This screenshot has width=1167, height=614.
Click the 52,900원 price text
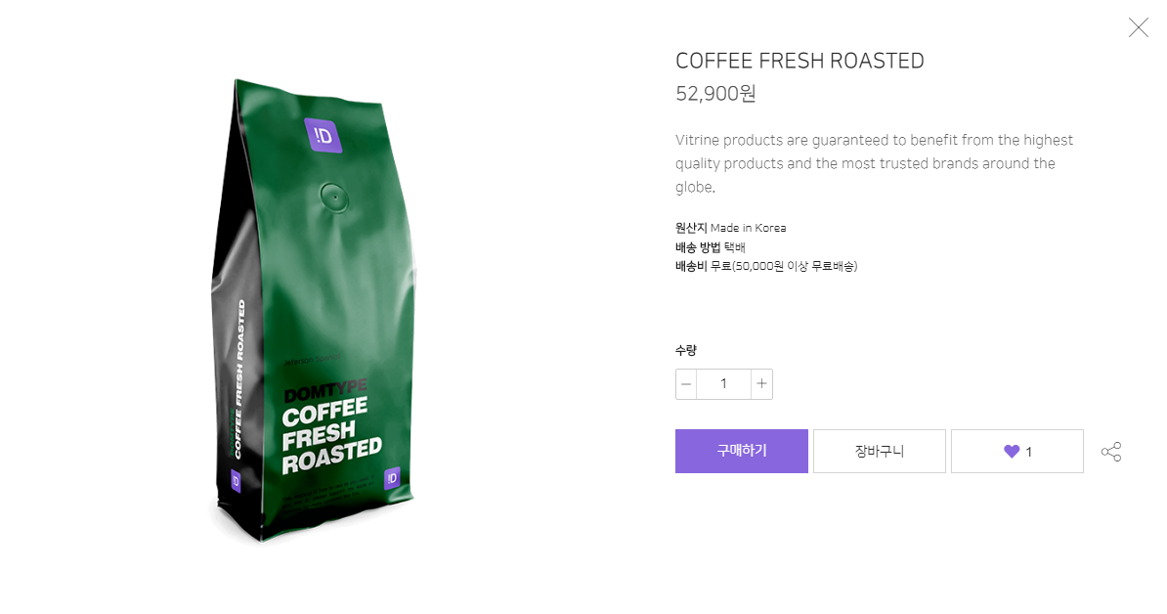point(715,93)
